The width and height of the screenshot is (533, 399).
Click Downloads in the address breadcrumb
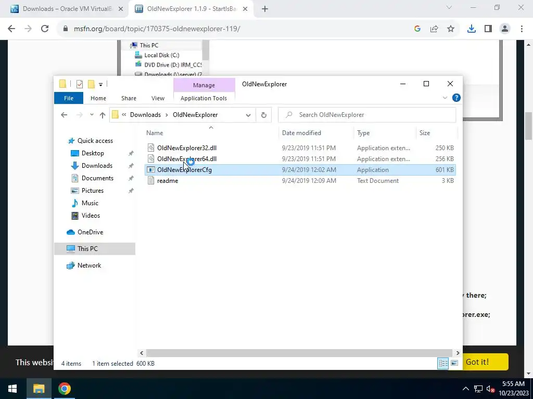point(145,115)
